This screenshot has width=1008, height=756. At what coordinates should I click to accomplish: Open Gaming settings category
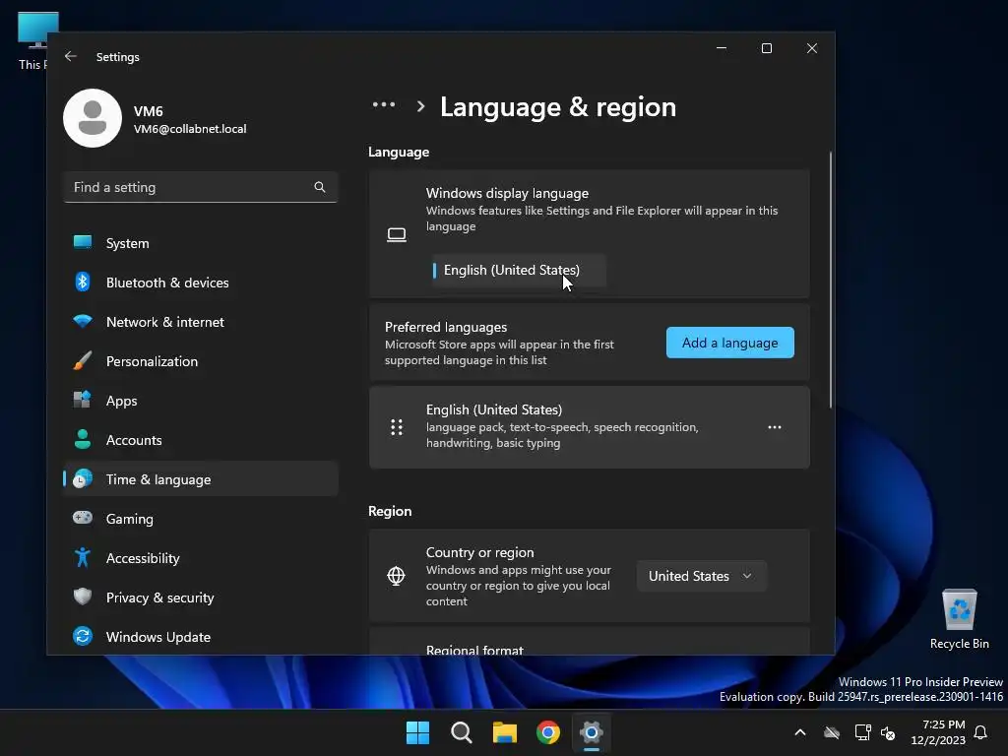[x=201, y=518]
